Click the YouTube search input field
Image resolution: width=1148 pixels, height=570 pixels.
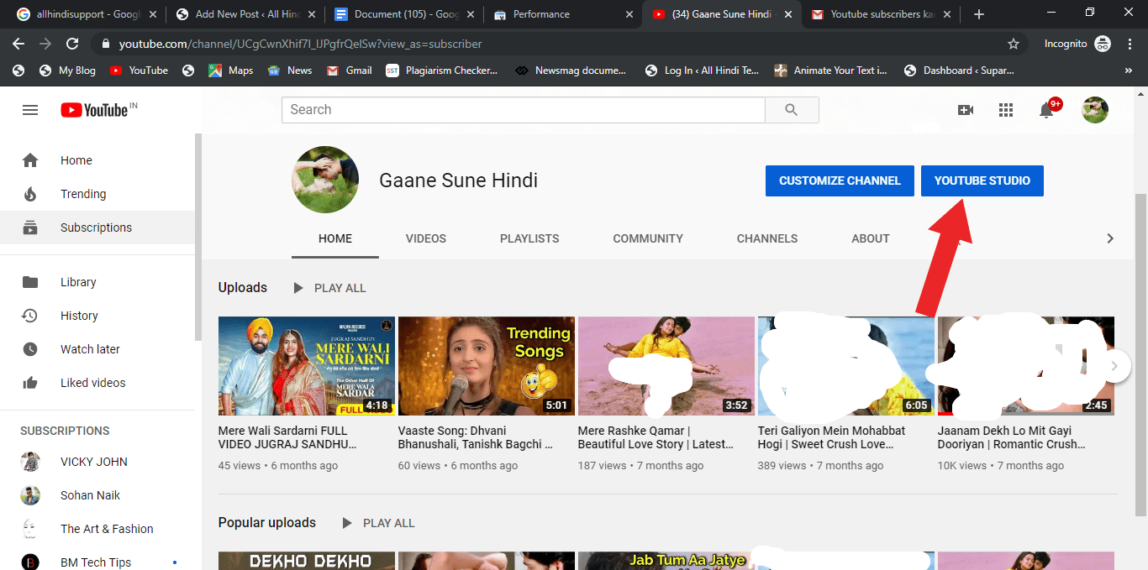pyautogui.click(x=524, y=110)
